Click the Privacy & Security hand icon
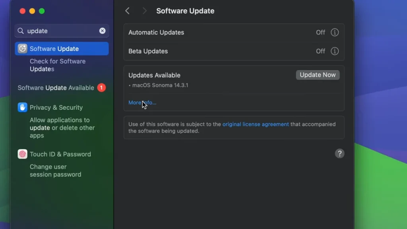Image resolution: width=407 pixels, height=229 pixels. point(23,107)
